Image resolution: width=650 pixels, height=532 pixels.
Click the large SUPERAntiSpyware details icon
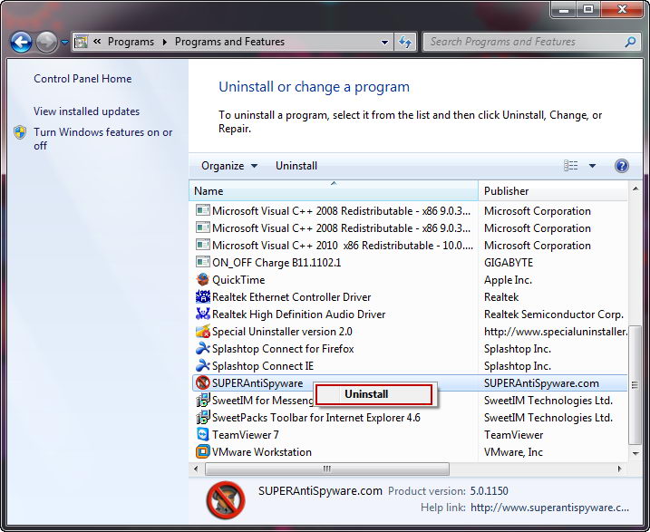coord(226,499)
